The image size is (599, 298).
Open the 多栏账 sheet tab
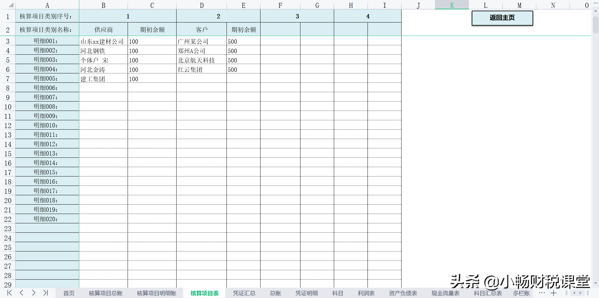click(x=521, y=293)
